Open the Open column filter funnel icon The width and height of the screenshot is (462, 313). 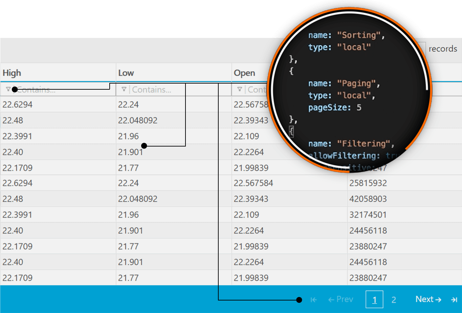coord(240,89)
